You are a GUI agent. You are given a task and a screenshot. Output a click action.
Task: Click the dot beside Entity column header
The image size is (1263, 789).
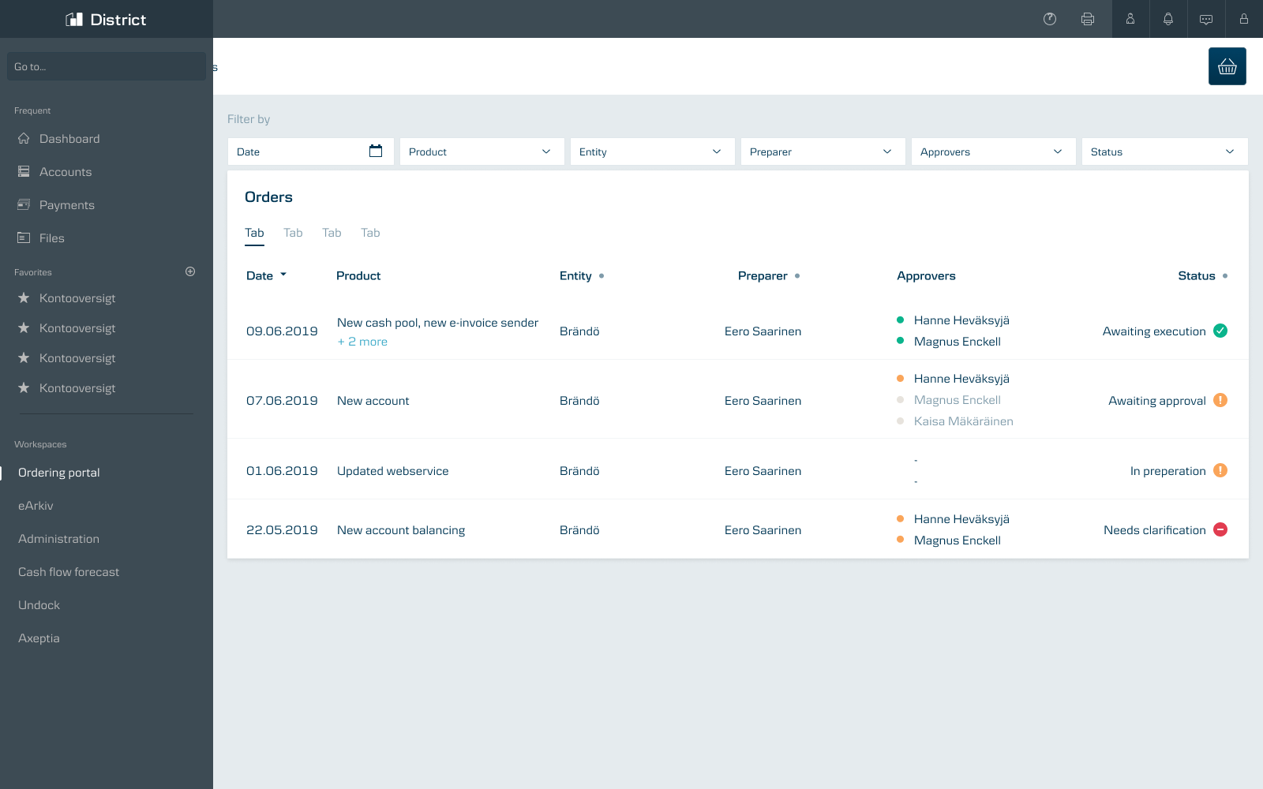click(x=602, y=276)
